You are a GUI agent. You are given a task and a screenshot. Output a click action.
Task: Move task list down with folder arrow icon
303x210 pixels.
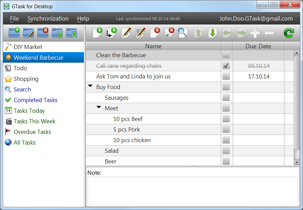[x=72, y=33]
